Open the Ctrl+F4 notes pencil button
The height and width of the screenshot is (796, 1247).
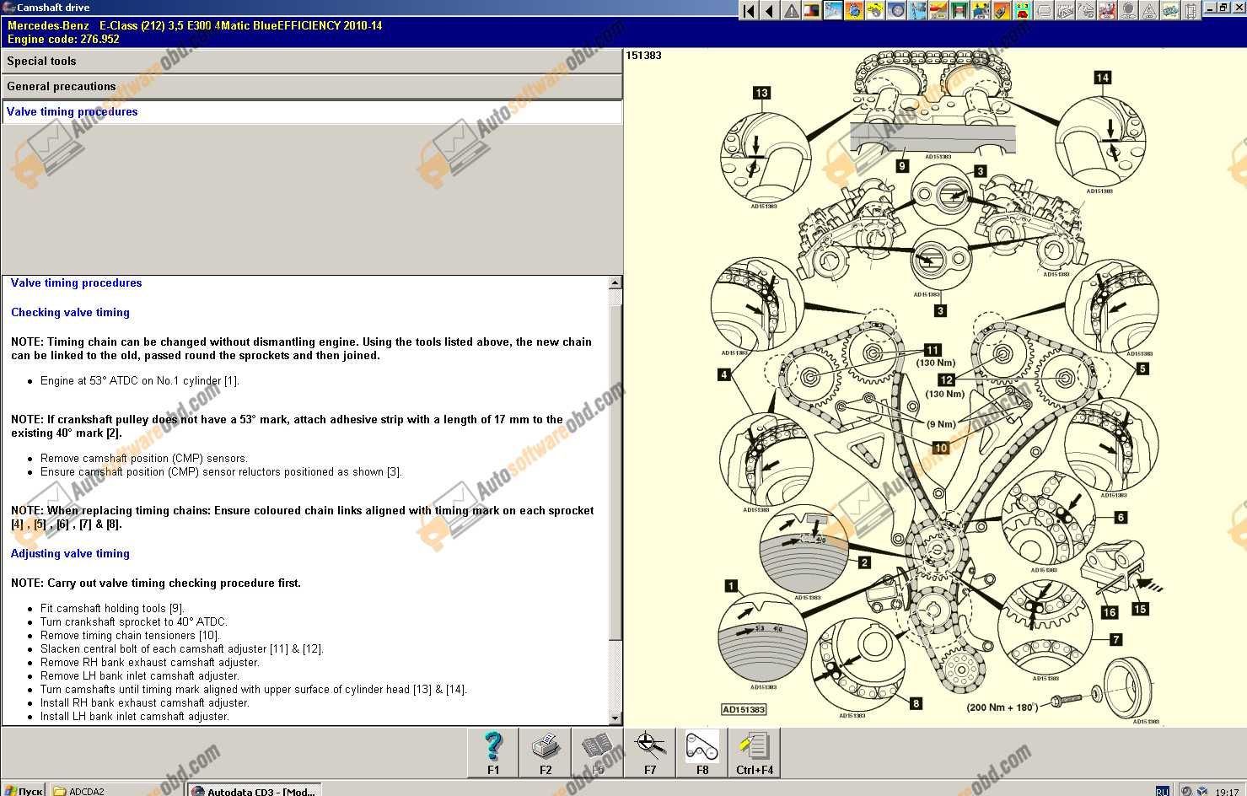755,752
